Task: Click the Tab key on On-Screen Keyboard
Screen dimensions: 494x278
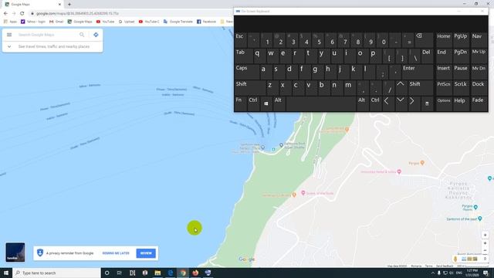Action: [x=244, y=56]
